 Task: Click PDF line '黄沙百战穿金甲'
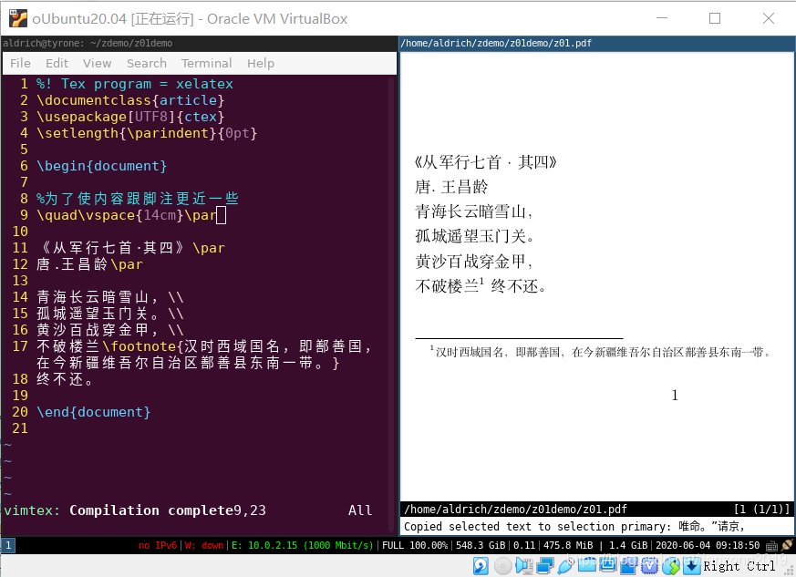point(473,262)
